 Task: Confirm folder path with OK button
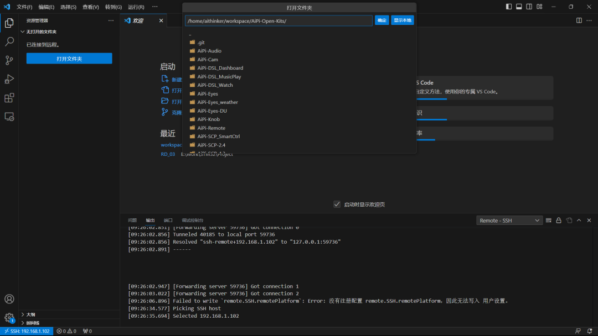382,20
